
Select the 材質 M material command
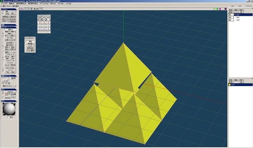coord(13,49)
